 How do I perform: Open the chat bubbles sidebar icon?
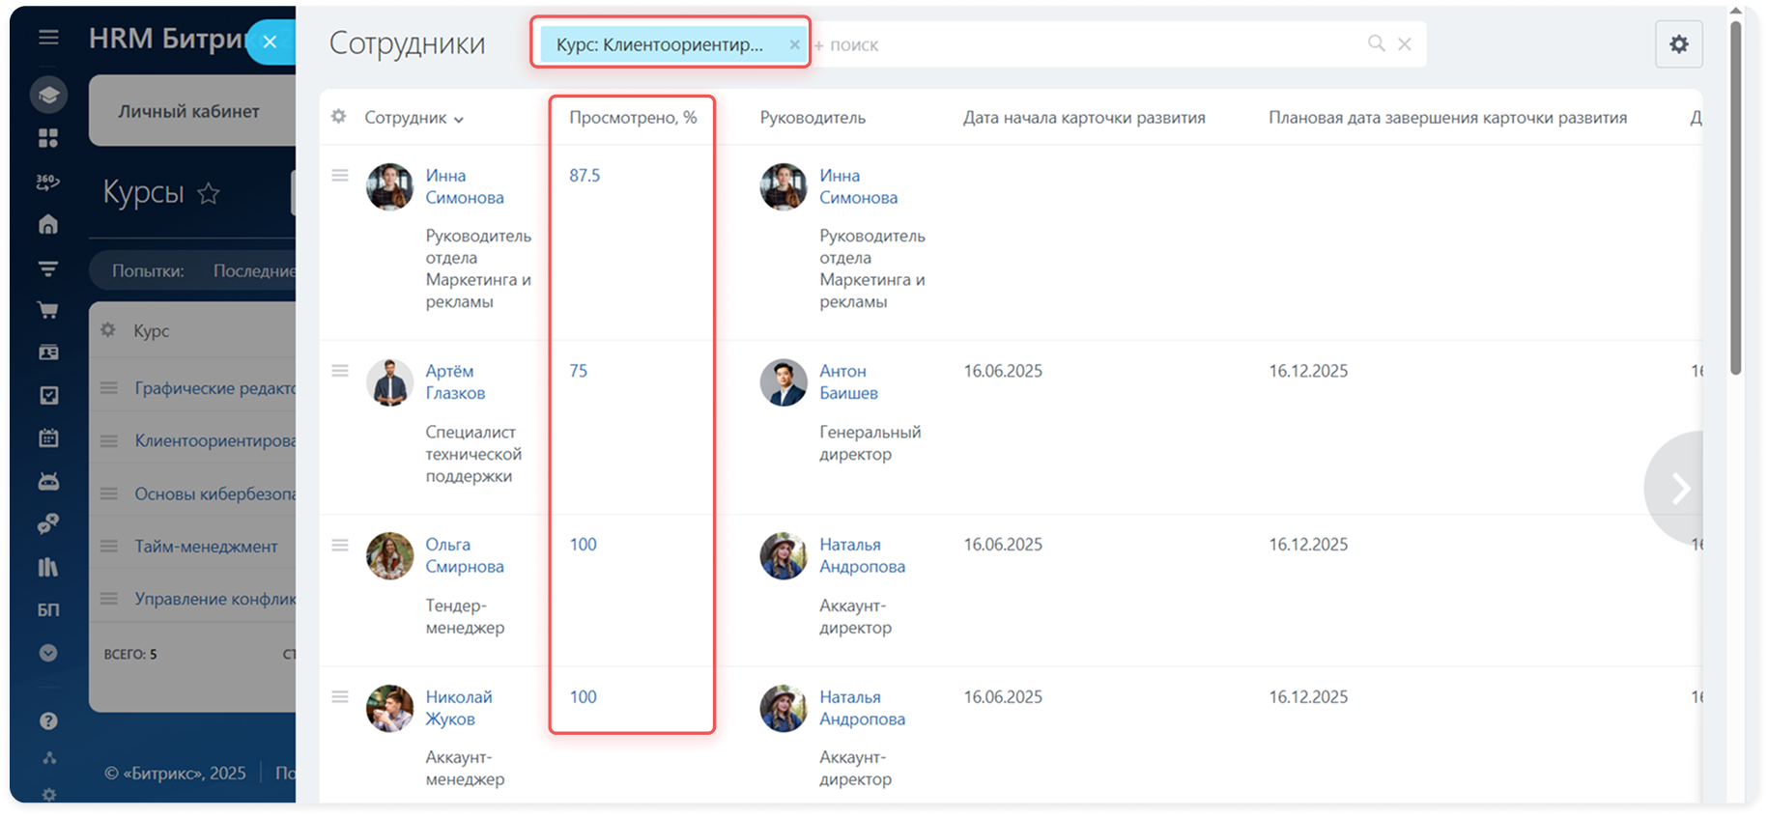coord(48,523)
